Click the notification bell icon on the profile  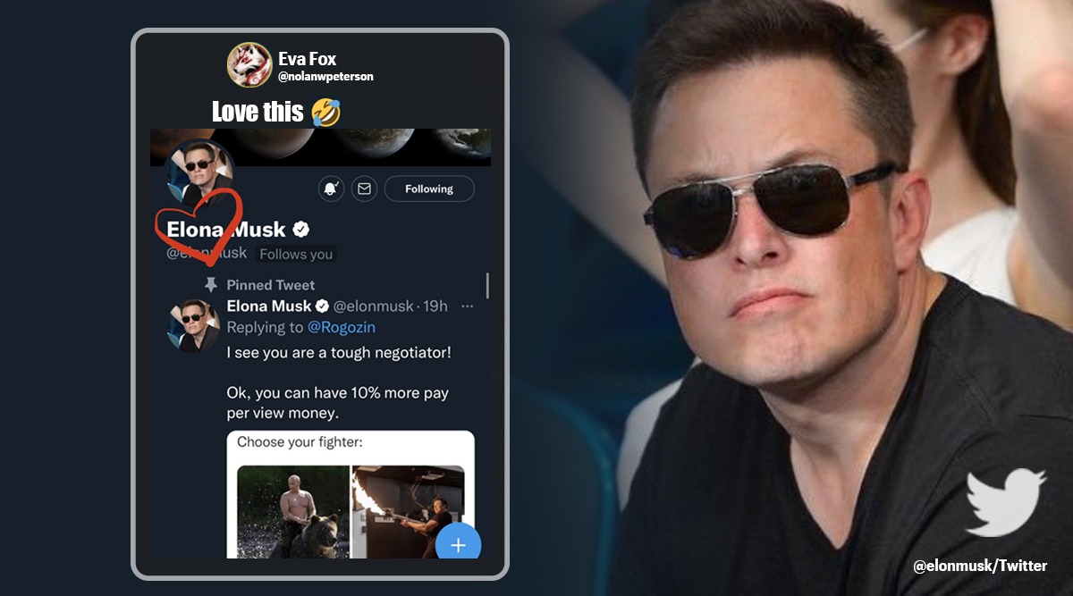[x=331, y=189]
